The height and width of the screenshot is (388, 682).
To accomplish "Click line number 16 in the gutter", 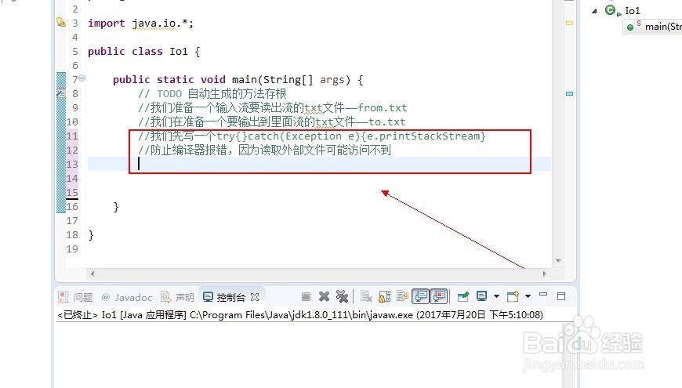I will [72, 207].
